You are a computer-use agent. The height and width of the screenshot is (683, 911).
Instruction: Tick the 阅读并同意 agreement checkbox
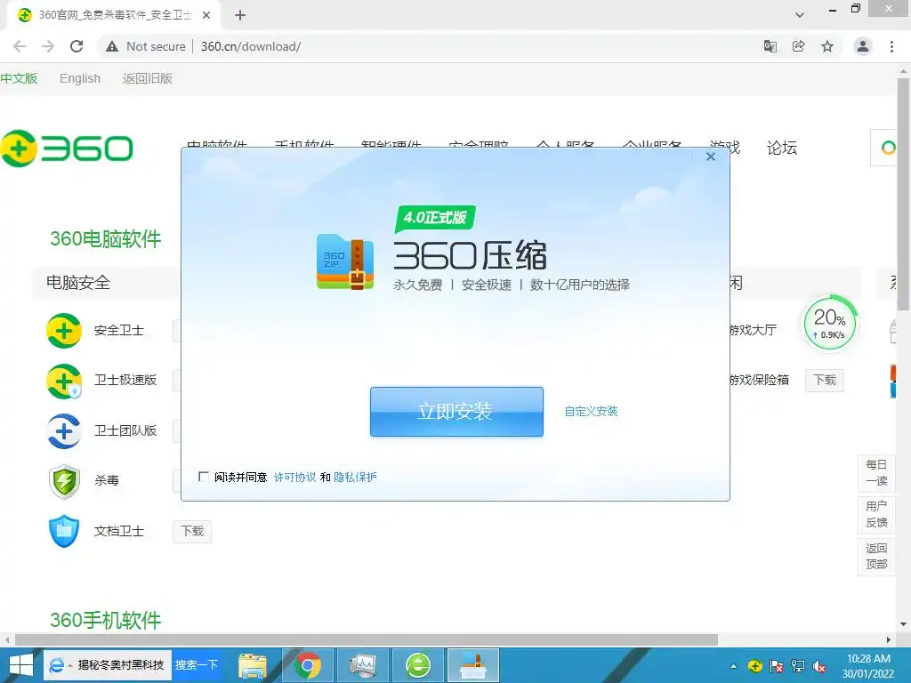[204, 477]
